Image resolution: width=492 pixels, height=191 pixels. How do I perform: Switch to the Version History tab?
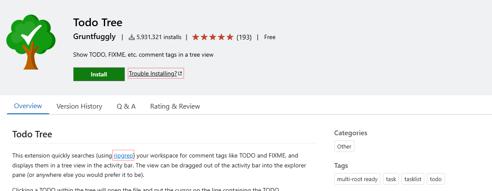point(79,106)
